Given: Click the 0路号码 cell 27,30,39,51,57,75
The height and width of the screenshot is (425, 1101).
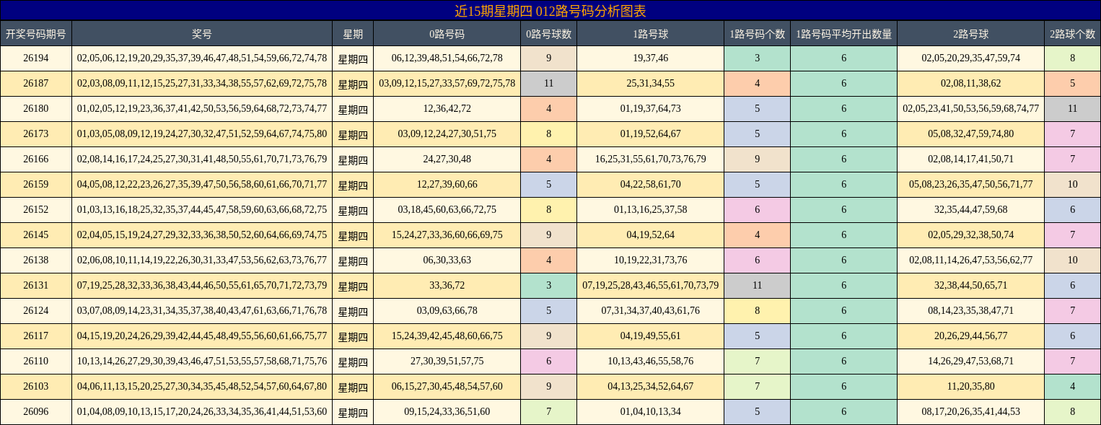Looking at the screenshot, I should coord(447,362).
